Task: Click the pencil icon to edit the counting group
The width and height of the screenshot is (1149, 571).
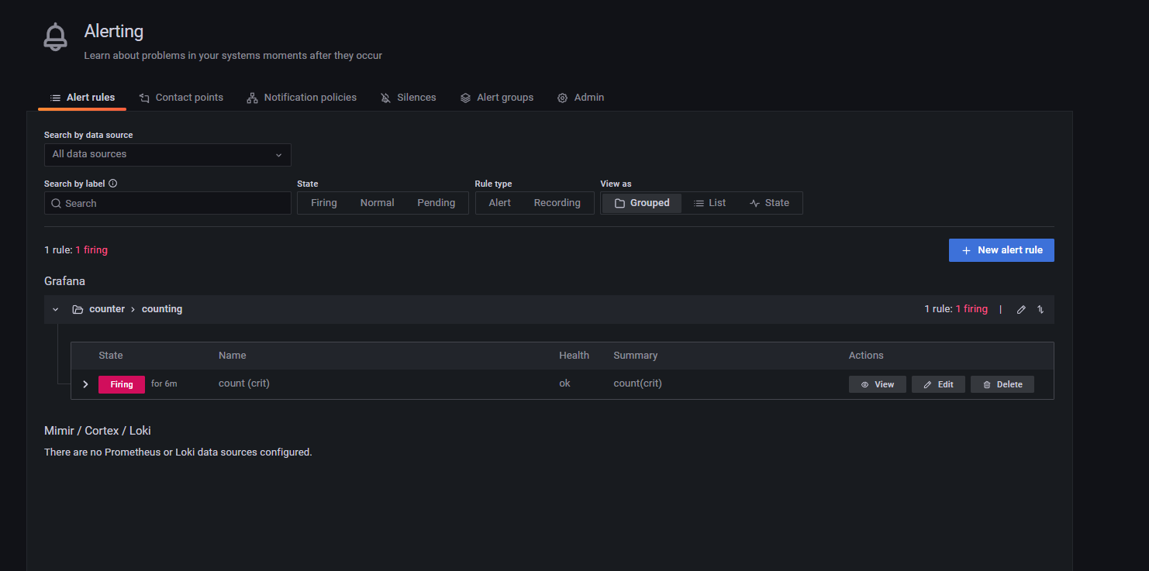Action: click(1021, 308)
